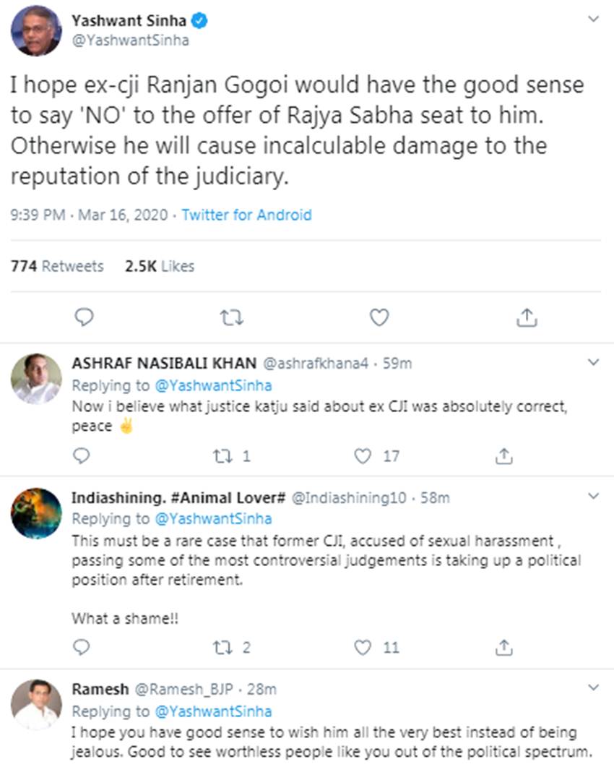The width and height of the screenshot is (614, 767).
Task: Open the Twitter for Android link
Action: [x=246, y=215]
